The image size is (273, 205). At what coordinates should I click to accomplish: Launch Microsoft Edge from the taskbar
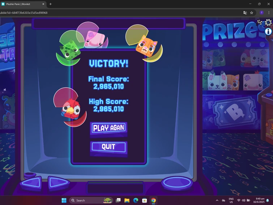[x=136, y=200]
